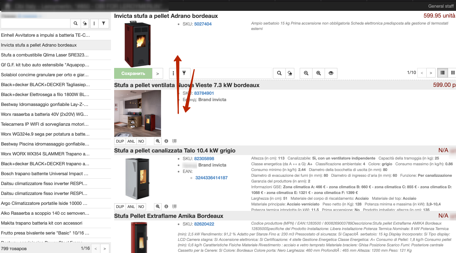This screenshot has height=253, width=456.
Task: Go to next page of the 1/16 product list
Action: click(x=105, y=249)
